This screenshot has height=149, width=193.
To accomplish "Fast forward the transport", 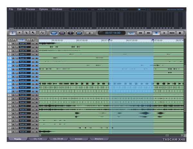I will [x=148, y=33].
